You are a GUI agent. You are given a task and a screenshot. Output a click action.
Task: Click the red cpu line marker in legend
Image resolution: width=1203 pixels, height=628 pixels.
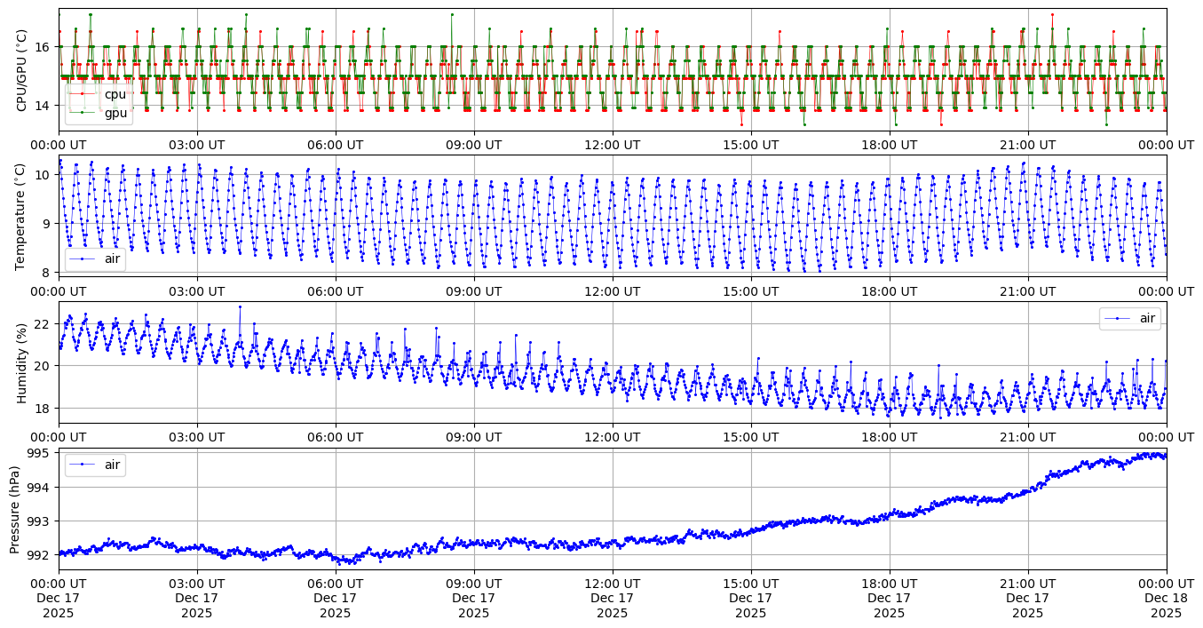coord(83,94)
